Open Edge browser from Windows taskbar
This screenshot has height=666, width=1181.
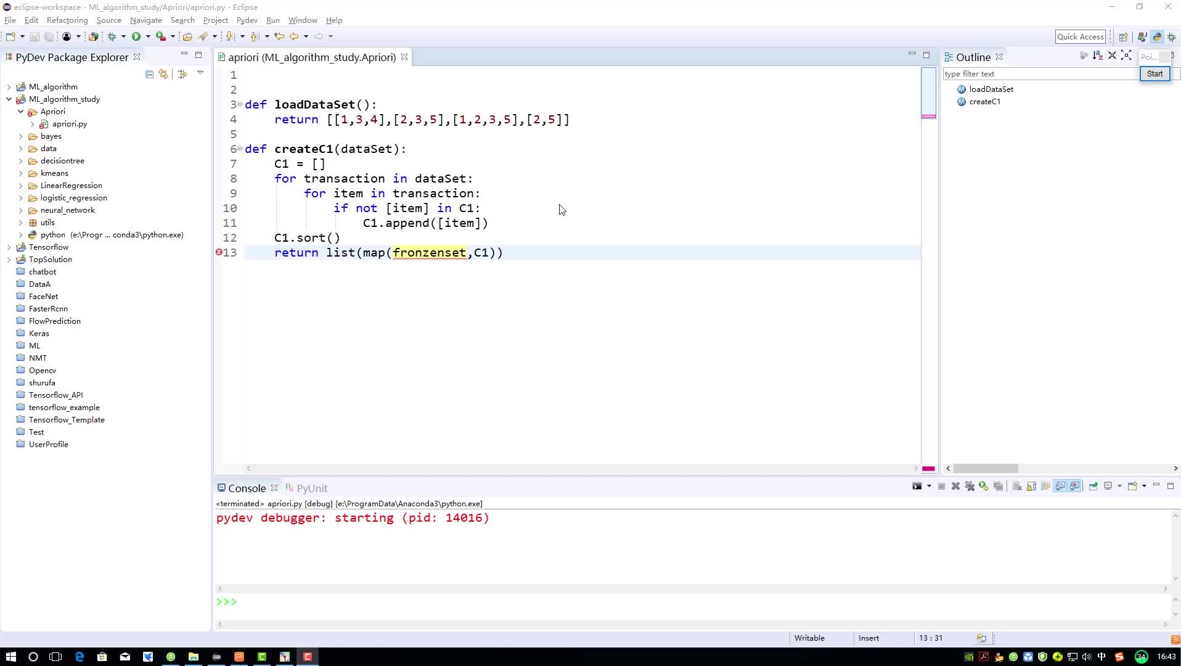tap(79, 657)
